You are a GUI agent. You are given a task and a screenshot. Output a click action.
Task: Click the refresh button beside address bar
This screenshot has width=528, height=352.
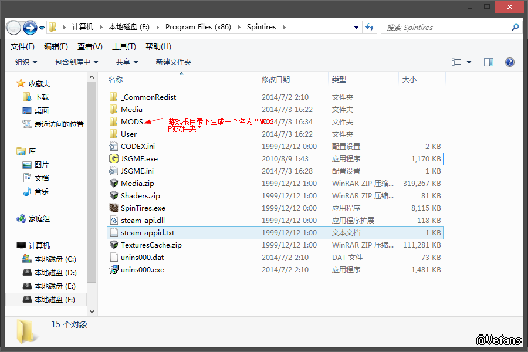pyautogui.click(x=370, y=28)
